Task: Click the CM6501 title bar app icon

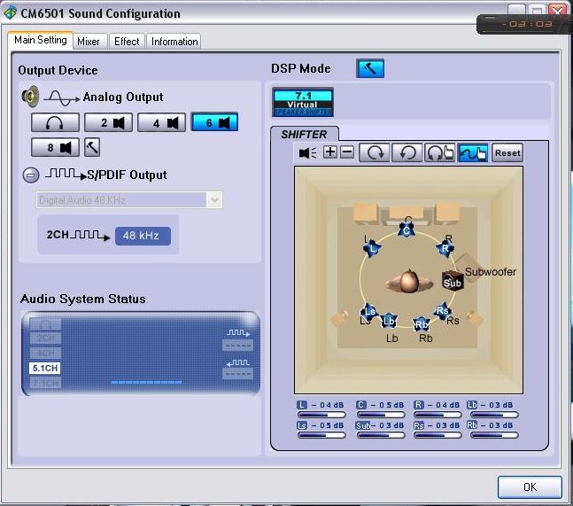Action: pos(10,12)
